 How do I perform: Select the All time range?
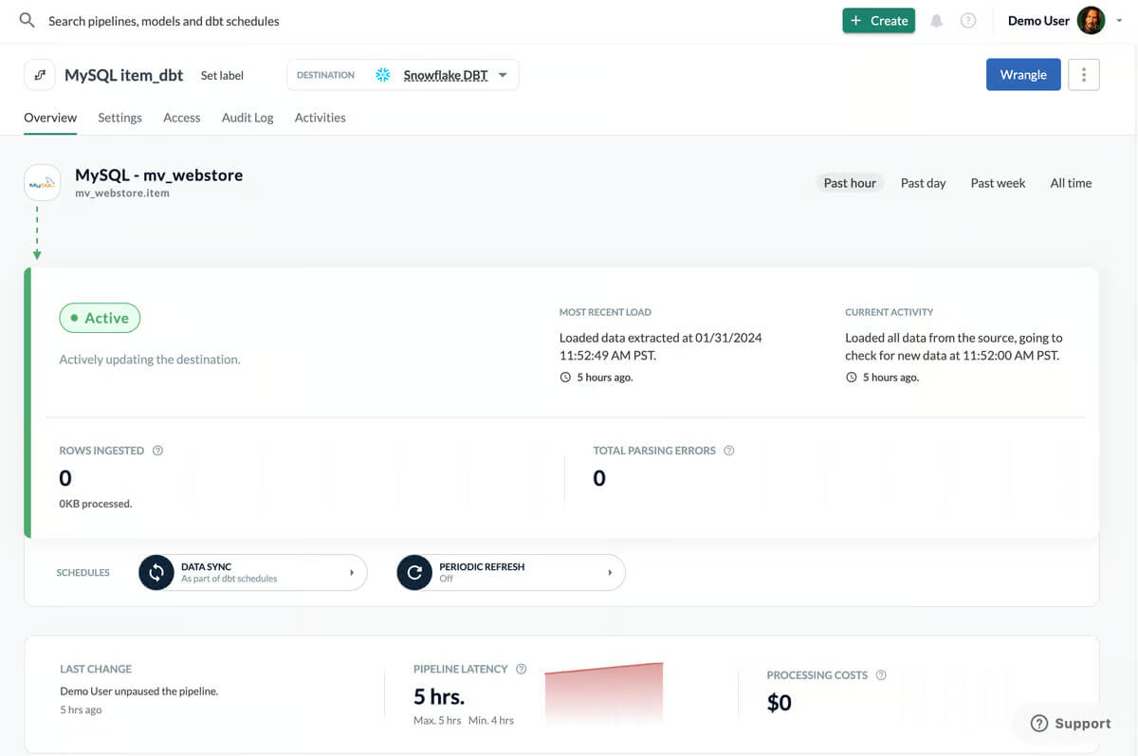coord(1071,183)
